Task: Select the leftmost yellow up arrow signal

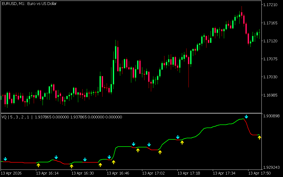Action: 38,165
